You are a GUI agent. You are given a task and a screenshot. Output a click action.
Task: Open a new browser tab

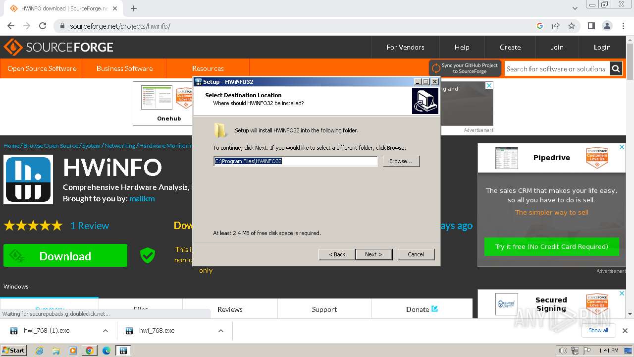[134, 8]
